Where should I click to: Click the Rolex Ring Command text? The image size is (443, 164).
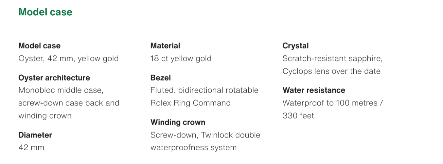190,103
